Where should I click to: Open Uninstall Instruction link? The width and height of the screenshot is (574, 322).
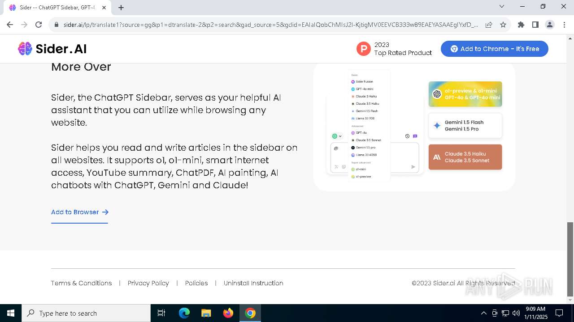coord(253,283)
